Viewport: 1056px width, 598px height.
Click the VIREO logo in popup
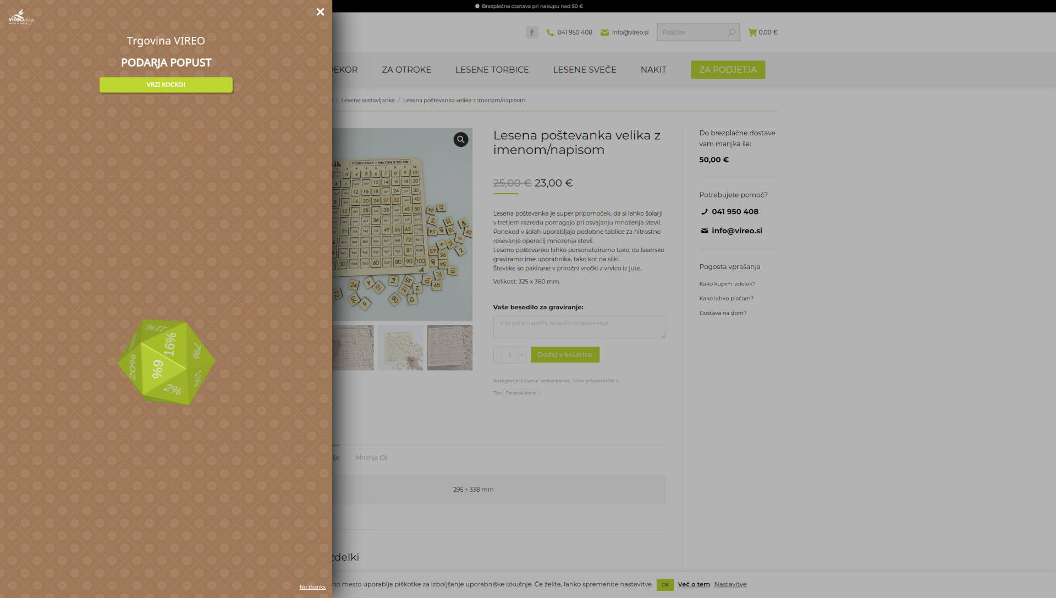[x=21, y=17]
